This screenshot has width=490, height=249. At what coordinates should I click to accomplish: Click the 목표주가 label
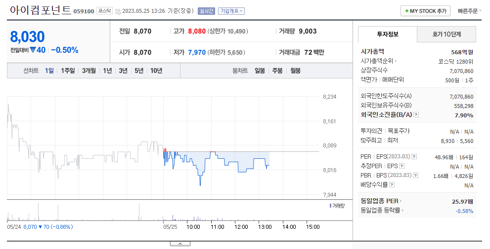[399, 131]
